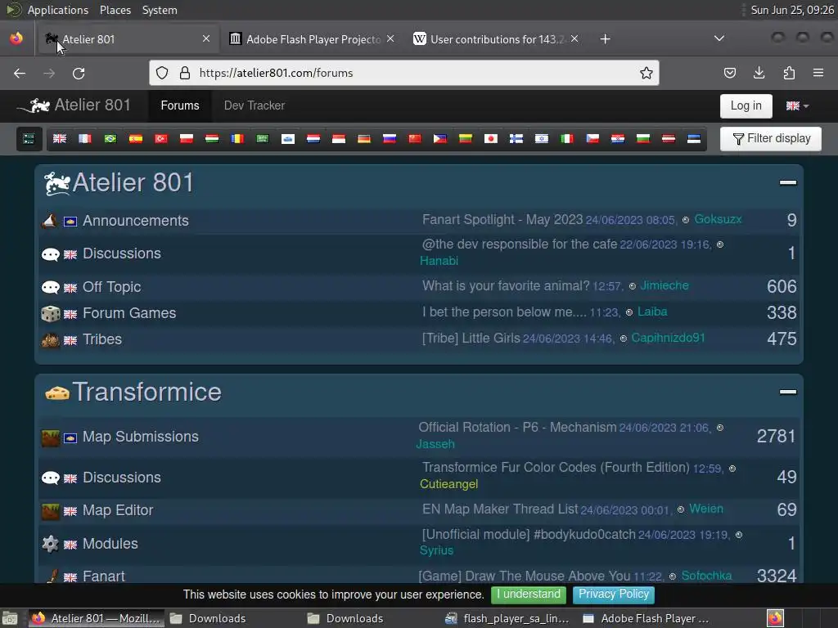Open the Applications system menu
The image size is (838, 628).
[58, 10]
